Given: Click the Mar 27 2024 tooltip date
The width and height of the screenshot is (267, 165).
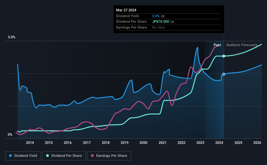Looking at the screenshot, I should click(x=126, y=10).
